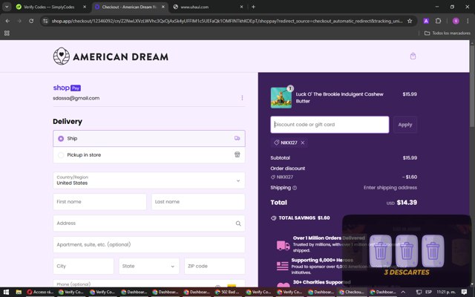Click the City field
The image size is (475, 297).
(x=83, y=266)
